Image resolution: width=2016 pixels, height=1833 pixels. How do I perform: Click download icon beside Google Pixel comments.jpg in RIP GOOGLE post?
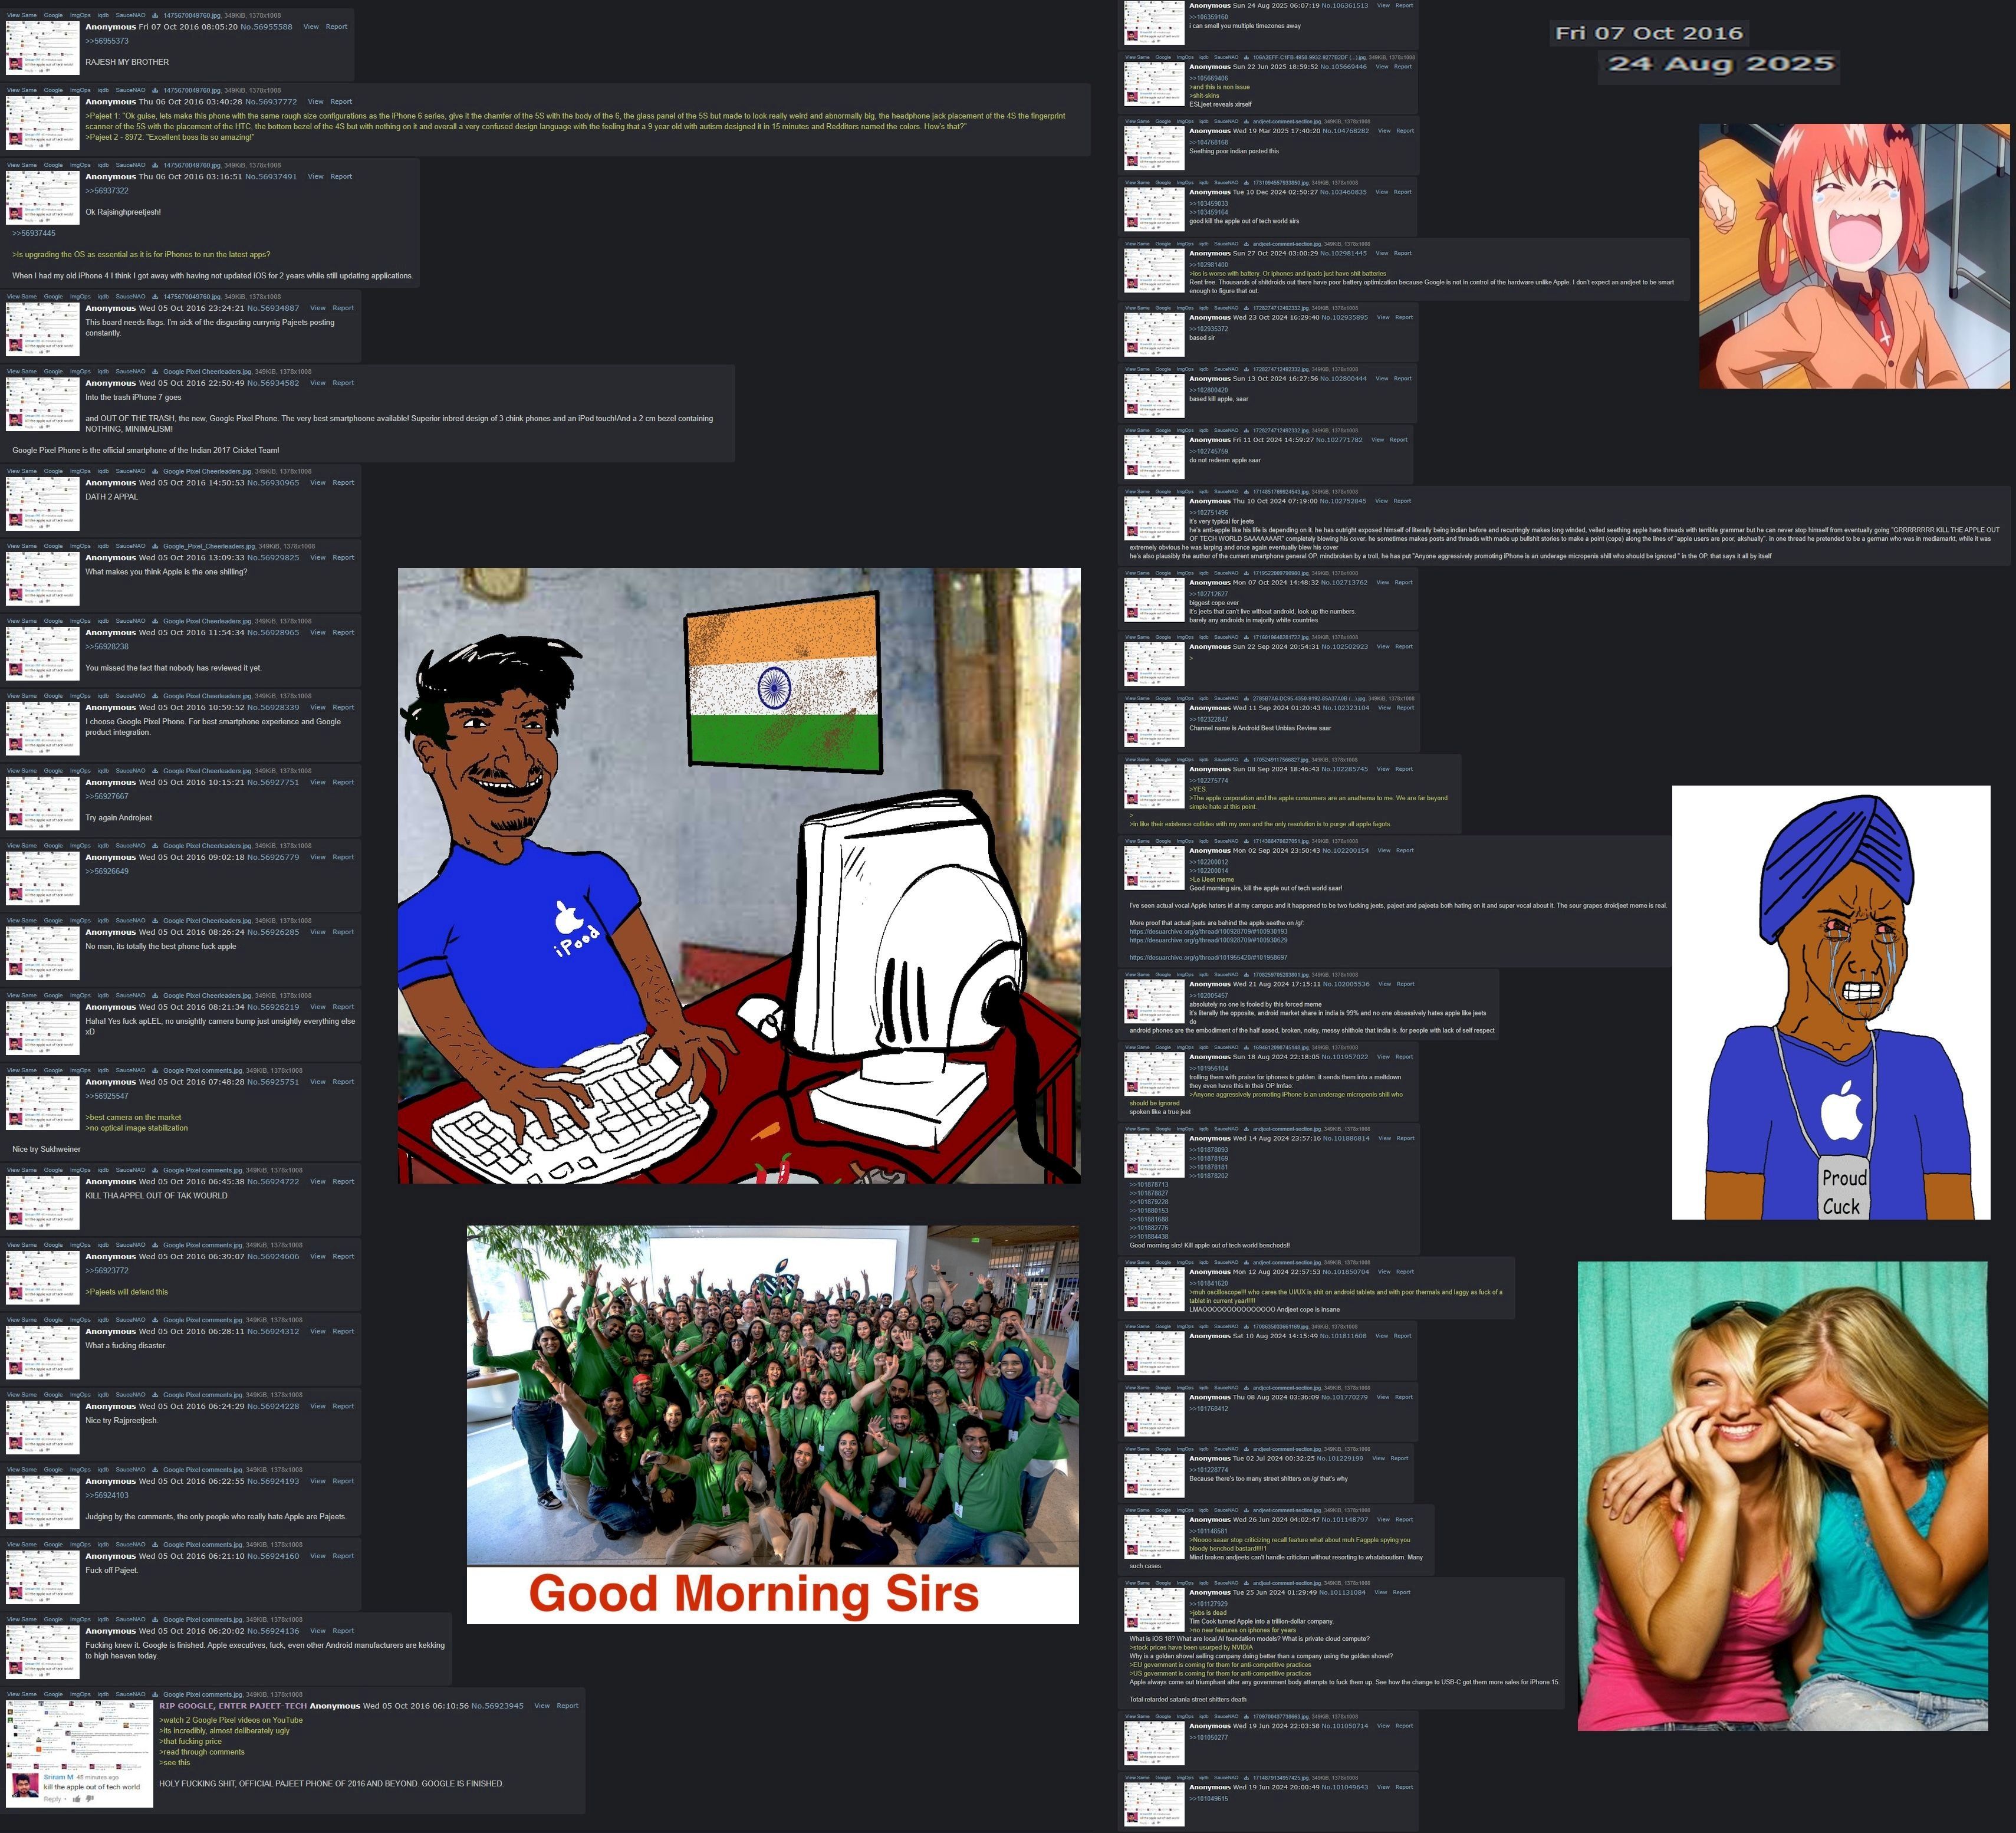point(155,1694)
